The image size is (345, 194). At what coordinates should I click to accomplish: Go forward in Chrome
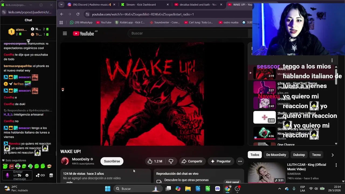tap(70, 14)
